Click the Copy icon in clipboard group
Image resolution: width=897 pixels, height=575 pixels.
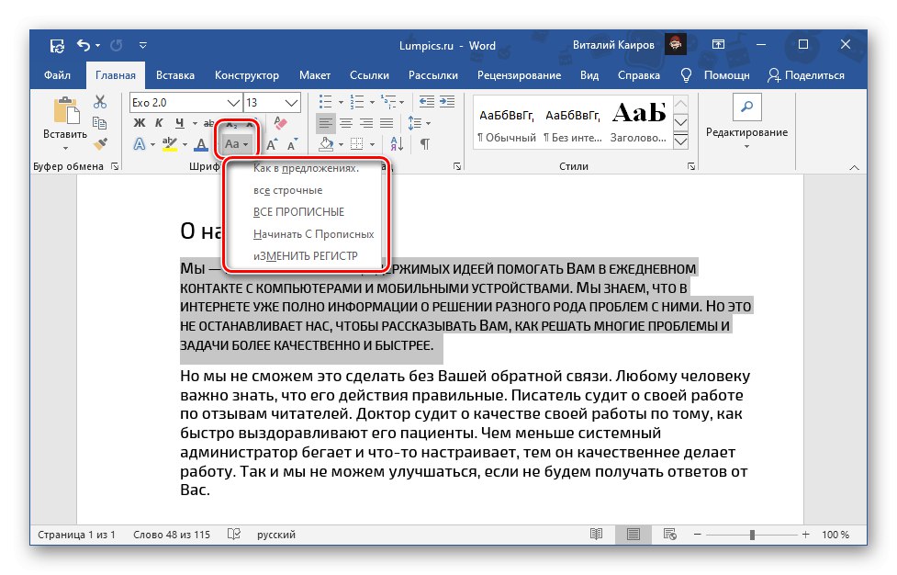tap(100, 123)
